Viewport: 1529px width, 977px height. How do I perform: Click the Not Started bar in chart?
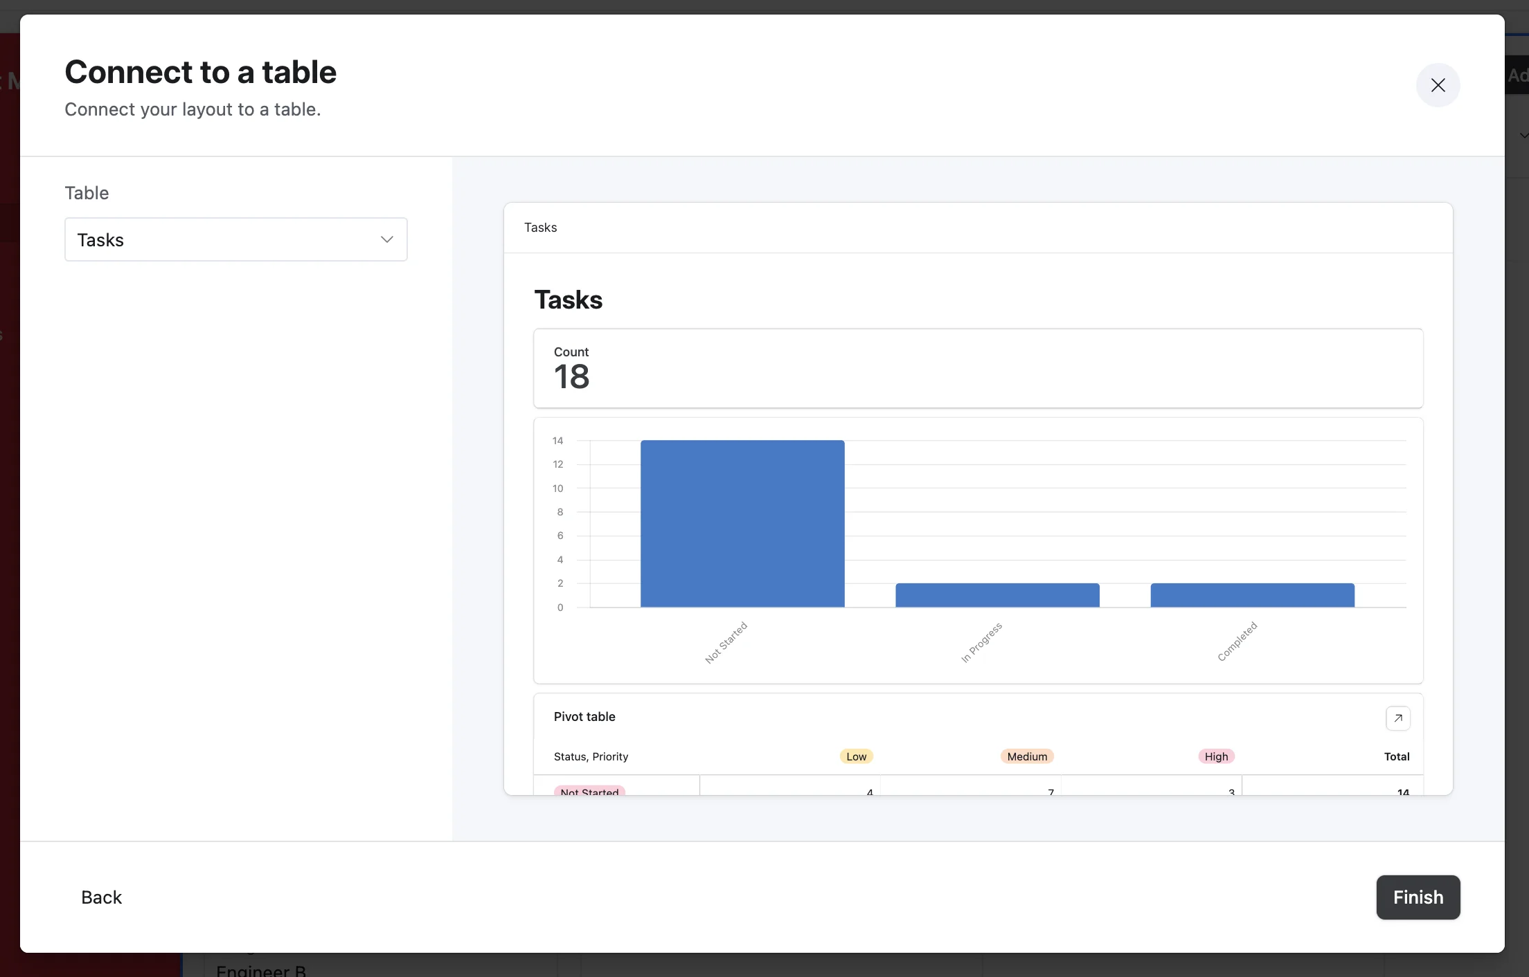(x=742, y=523)
